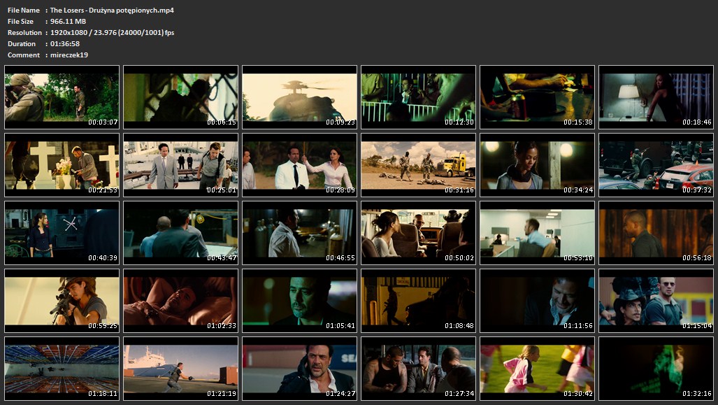
Task: Open the green smoke thumbnail at 01:32:16
Action: pos(656,369)
